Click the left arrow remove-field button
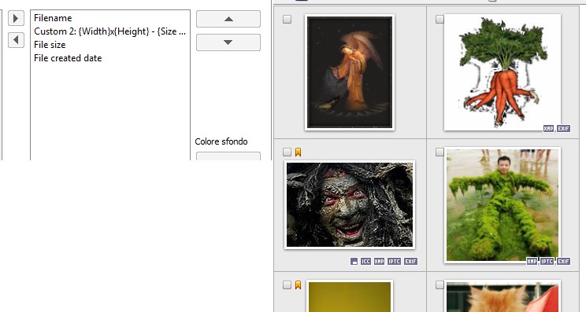 [x=16, y=39]
